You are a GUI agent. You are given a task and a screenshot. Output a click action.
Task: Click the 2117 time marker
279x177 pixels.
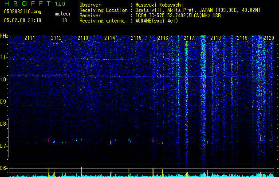189,38
